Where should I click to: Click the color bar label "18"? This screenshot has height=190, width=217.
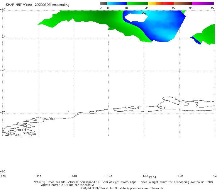126,8
